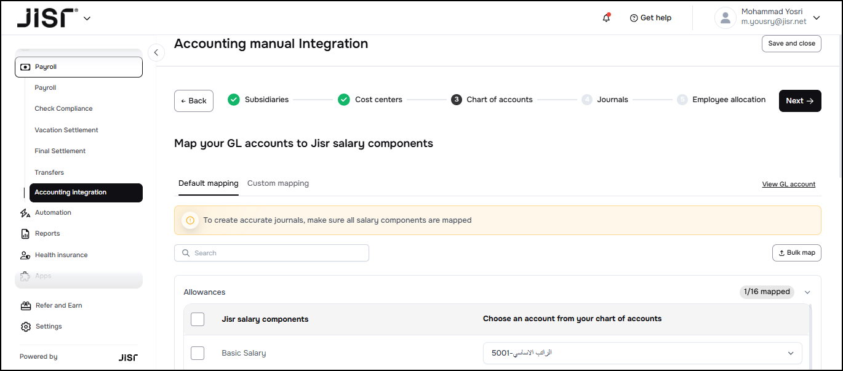Click the notification bell icon

(x=606, y=18)
